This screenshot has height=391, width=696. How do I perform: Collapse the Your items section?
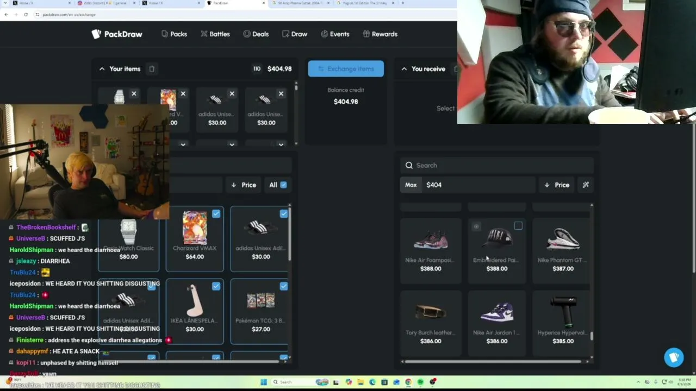click(x=102, y=69)
